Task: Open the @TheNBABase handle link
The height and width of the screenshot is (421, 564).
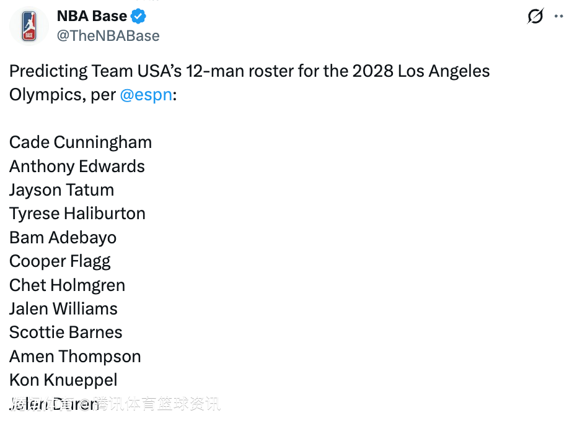Action: [108, 36]
